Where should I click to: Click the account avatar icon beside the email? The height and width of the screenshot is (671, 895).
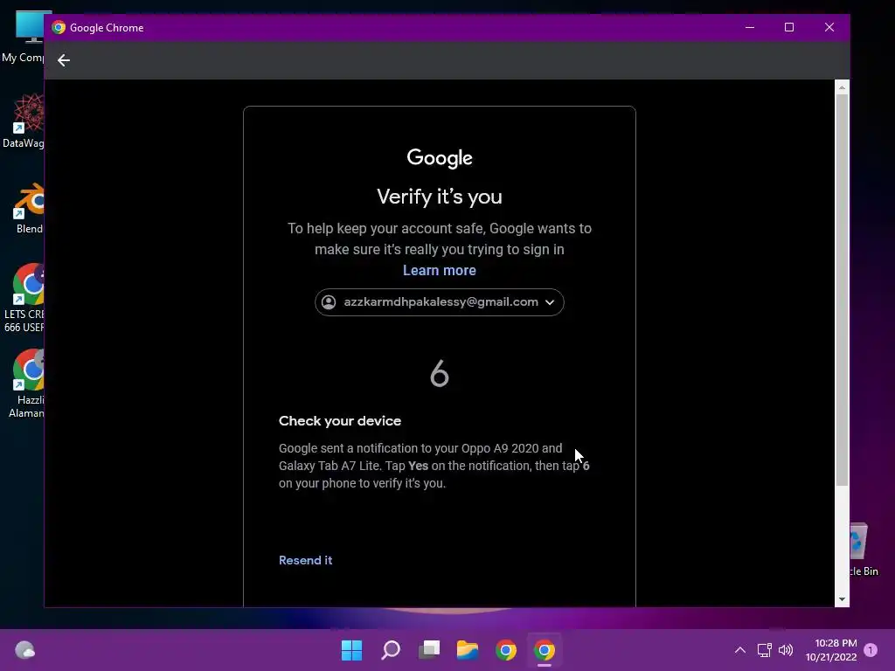pos(329,301)
